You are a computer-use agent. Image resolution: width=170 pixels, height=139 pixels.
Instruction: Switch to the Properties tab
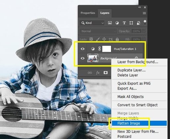(x=88, y=13)
